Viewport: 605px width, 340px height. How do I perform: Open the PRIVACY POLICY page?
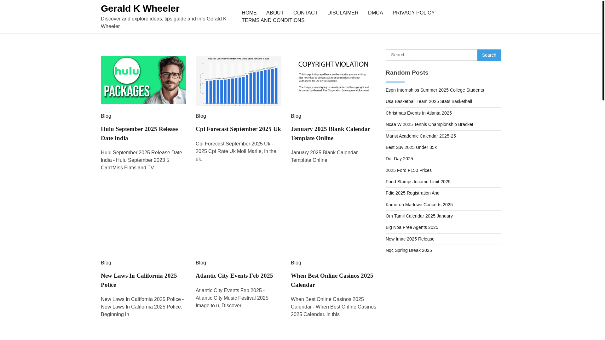coord(413,13)
